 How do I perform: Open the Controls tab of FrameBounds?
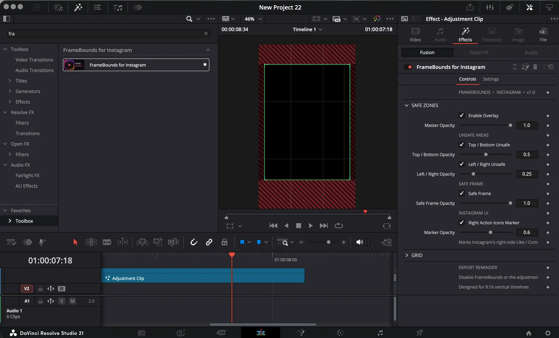(467, 79)
